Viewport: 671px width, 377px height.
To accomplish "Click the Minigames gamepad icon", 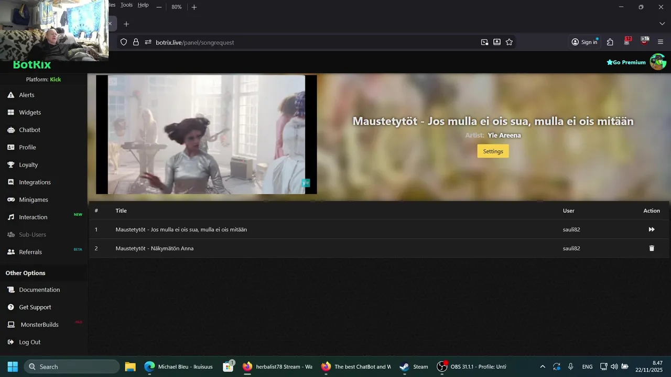I will coord(10,199).
